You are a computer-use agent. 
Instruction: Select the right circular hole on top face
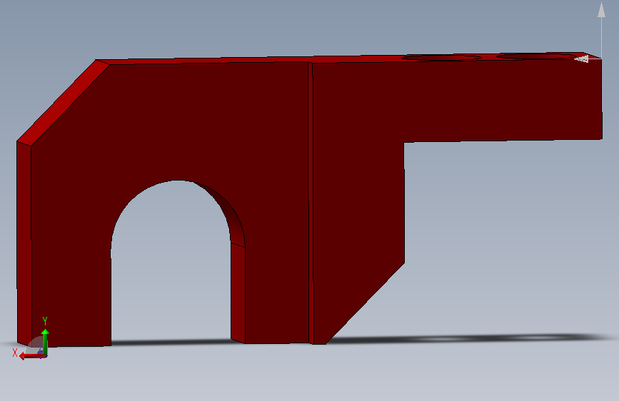point(537,56)
